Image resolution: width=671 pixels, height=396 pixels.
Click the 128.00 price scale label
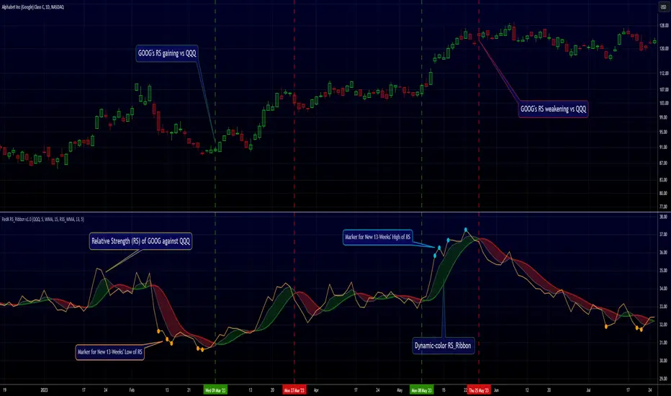point(664,26)
